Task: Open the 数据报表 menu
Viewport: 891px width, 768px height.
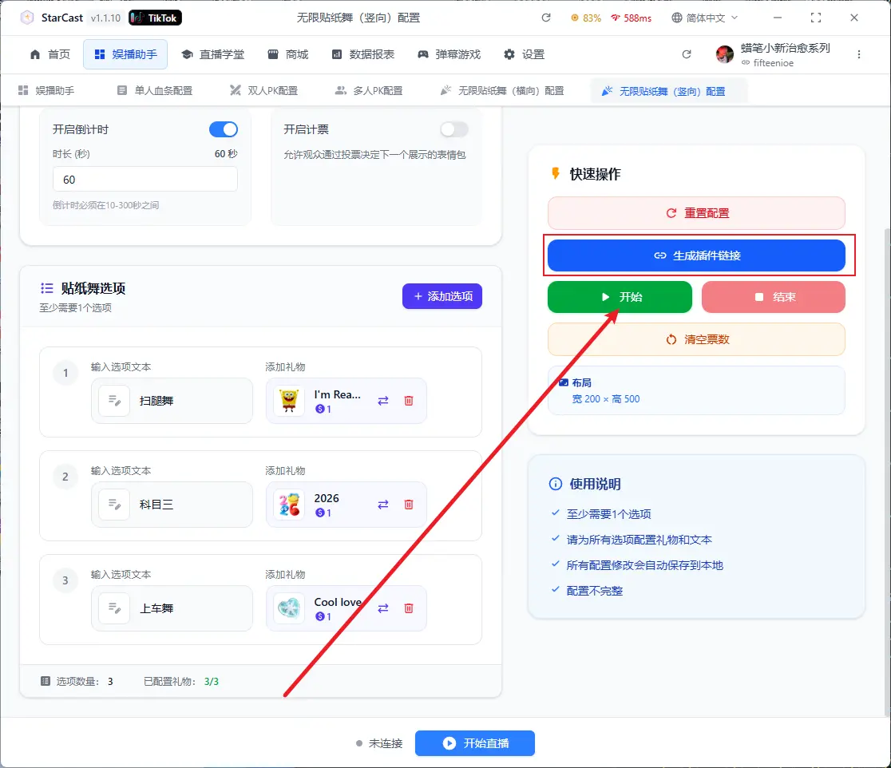Action: tap(362, 54)
